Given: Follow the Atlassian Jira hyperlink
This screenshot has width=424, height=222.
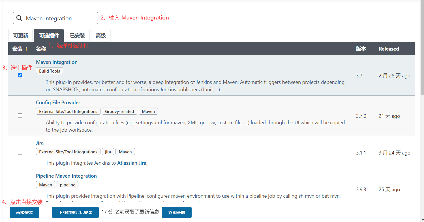Looking at the screenshot, I should (x=132, y=163).
